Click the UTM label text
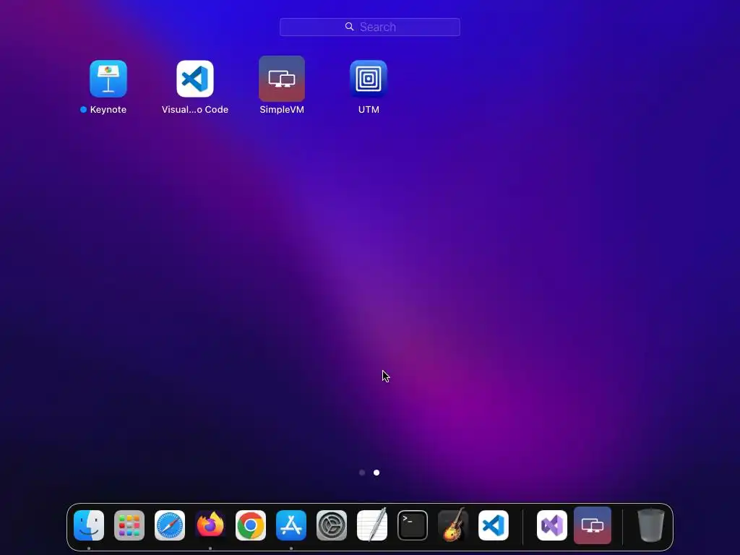 pyautogui.click(x=369, y=110)
